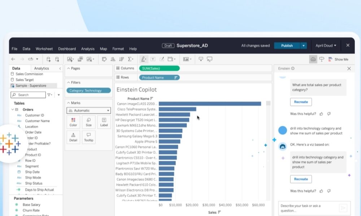
Task: Open the Worksheet menu
Action: coord(44,49)
